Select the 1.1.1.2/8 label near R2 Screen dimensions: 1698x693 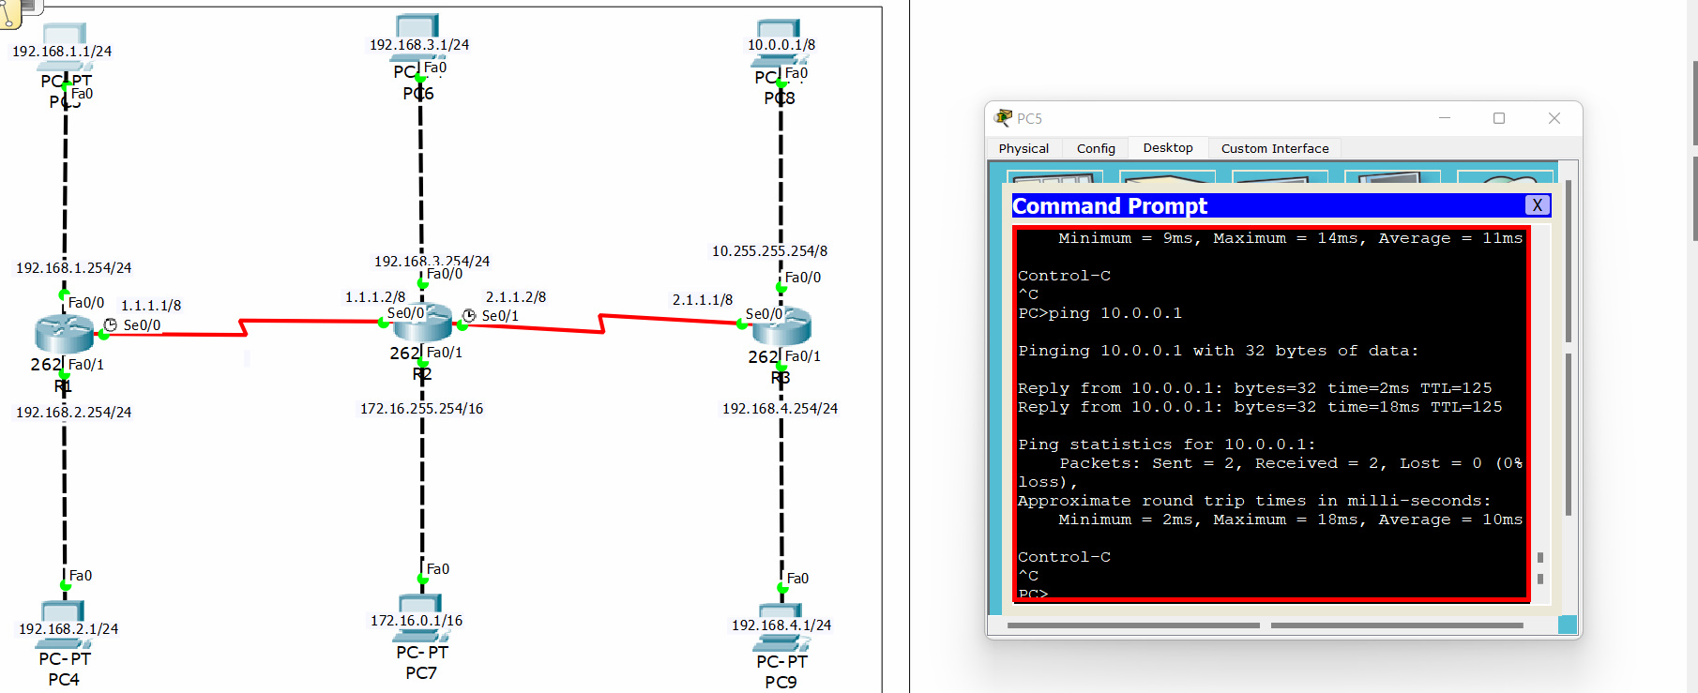[x=375, y=297]
